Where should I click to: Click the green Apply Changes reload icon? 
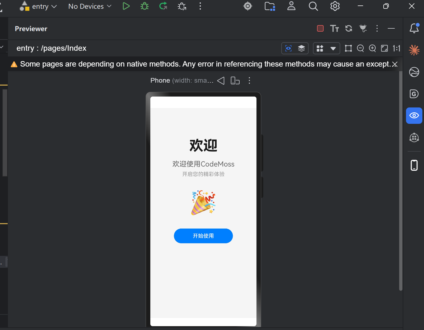coord(163,6)
